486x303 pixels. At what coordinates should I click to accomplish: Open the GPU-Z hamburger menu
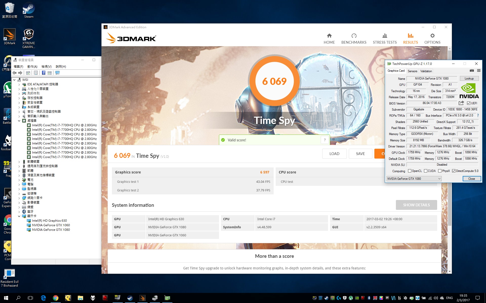coord(479,70)
